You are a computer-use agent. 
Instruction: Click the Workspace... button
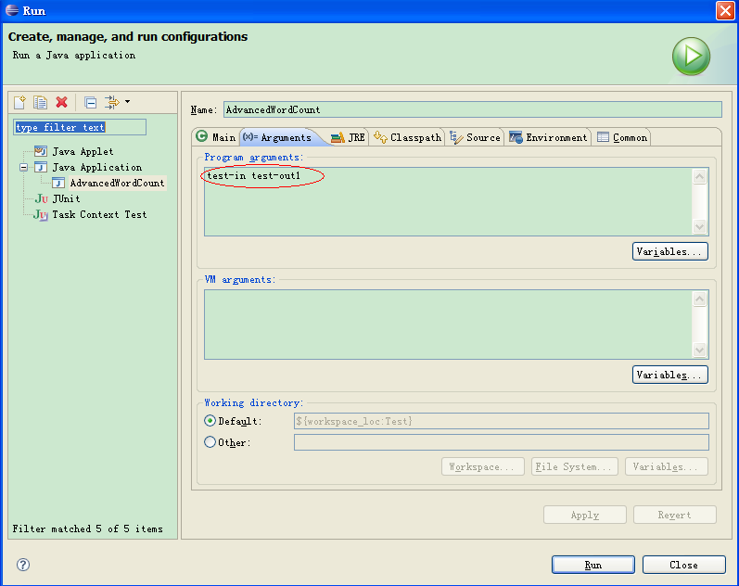coord(482,466)
